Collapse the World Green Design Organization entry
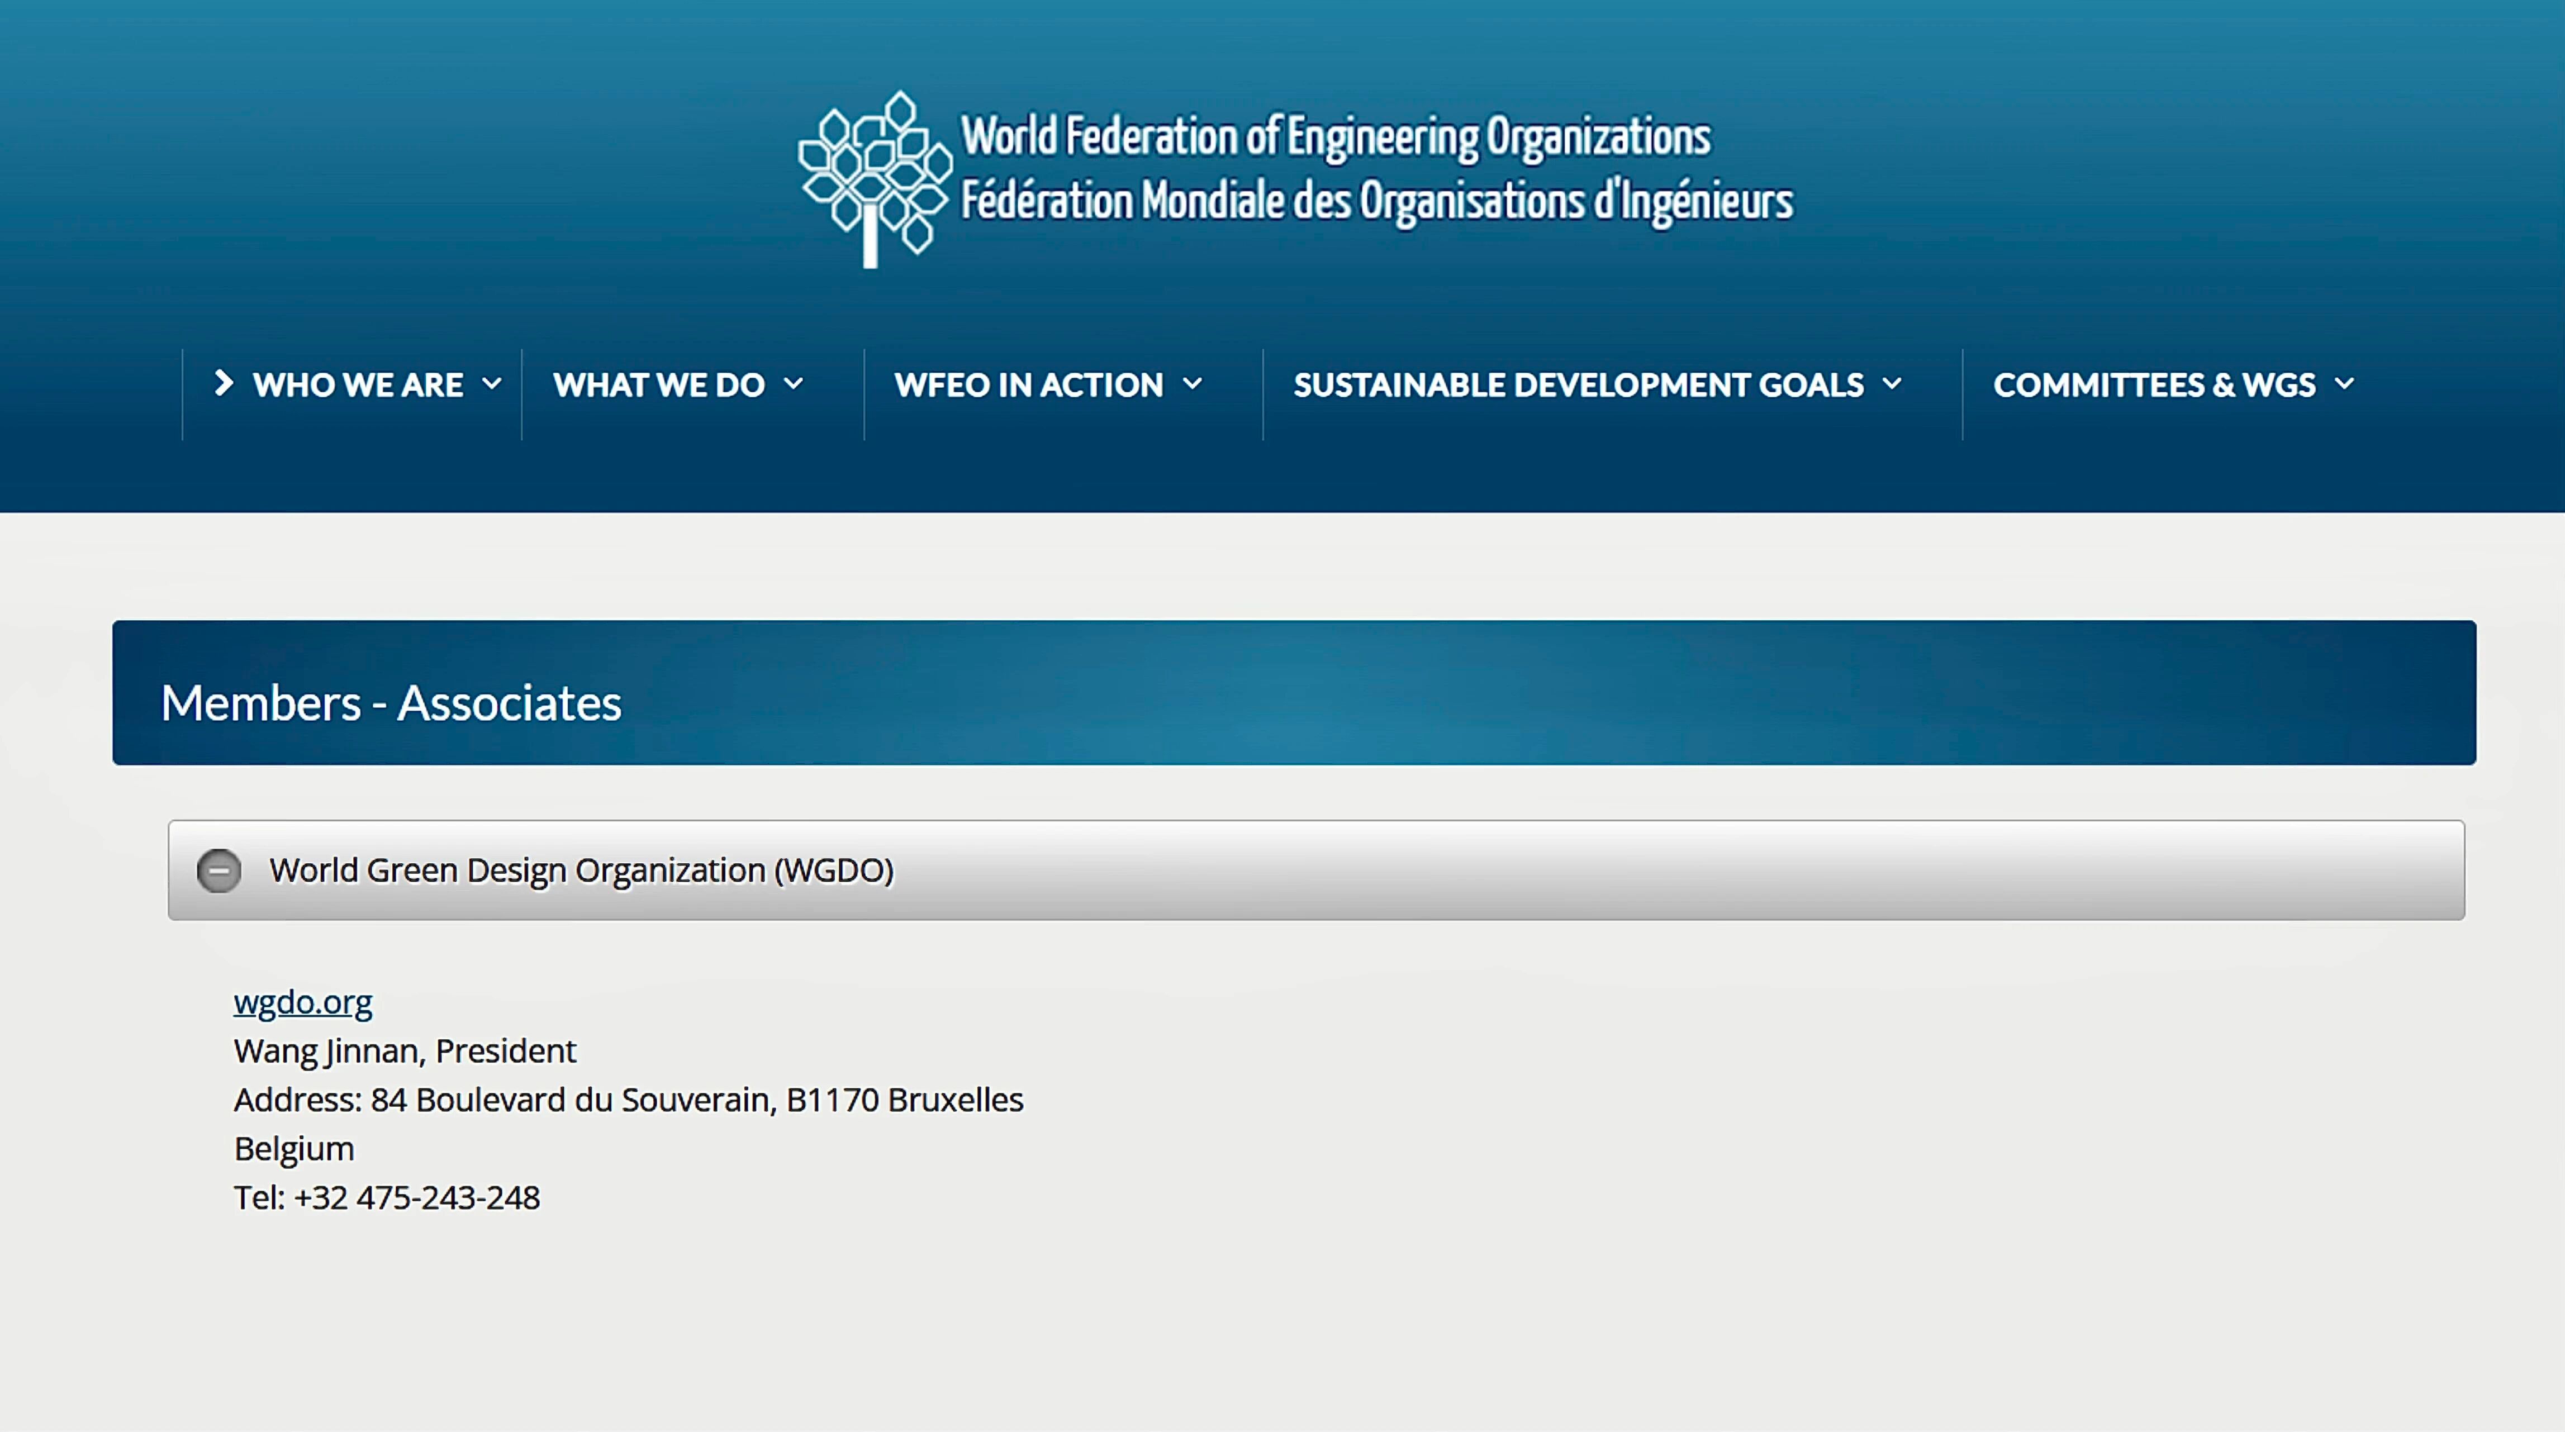 pos(219,869)
